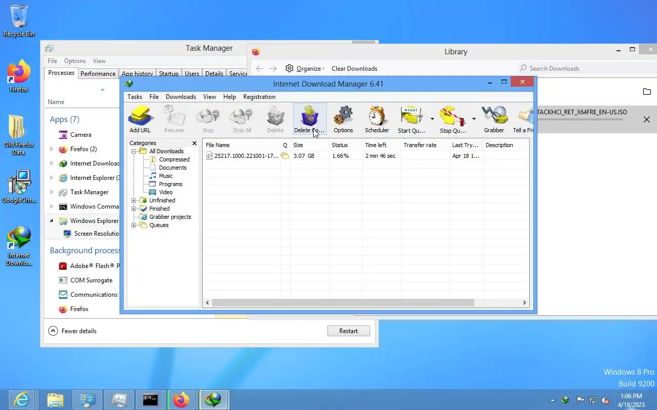
Task: Open the Help menu in IDM
Action: pyautogui.click(x=229, y=97)
